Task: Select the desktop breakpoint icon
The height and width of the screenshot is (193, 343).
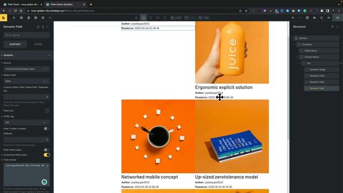Action: tap(143, 18)
